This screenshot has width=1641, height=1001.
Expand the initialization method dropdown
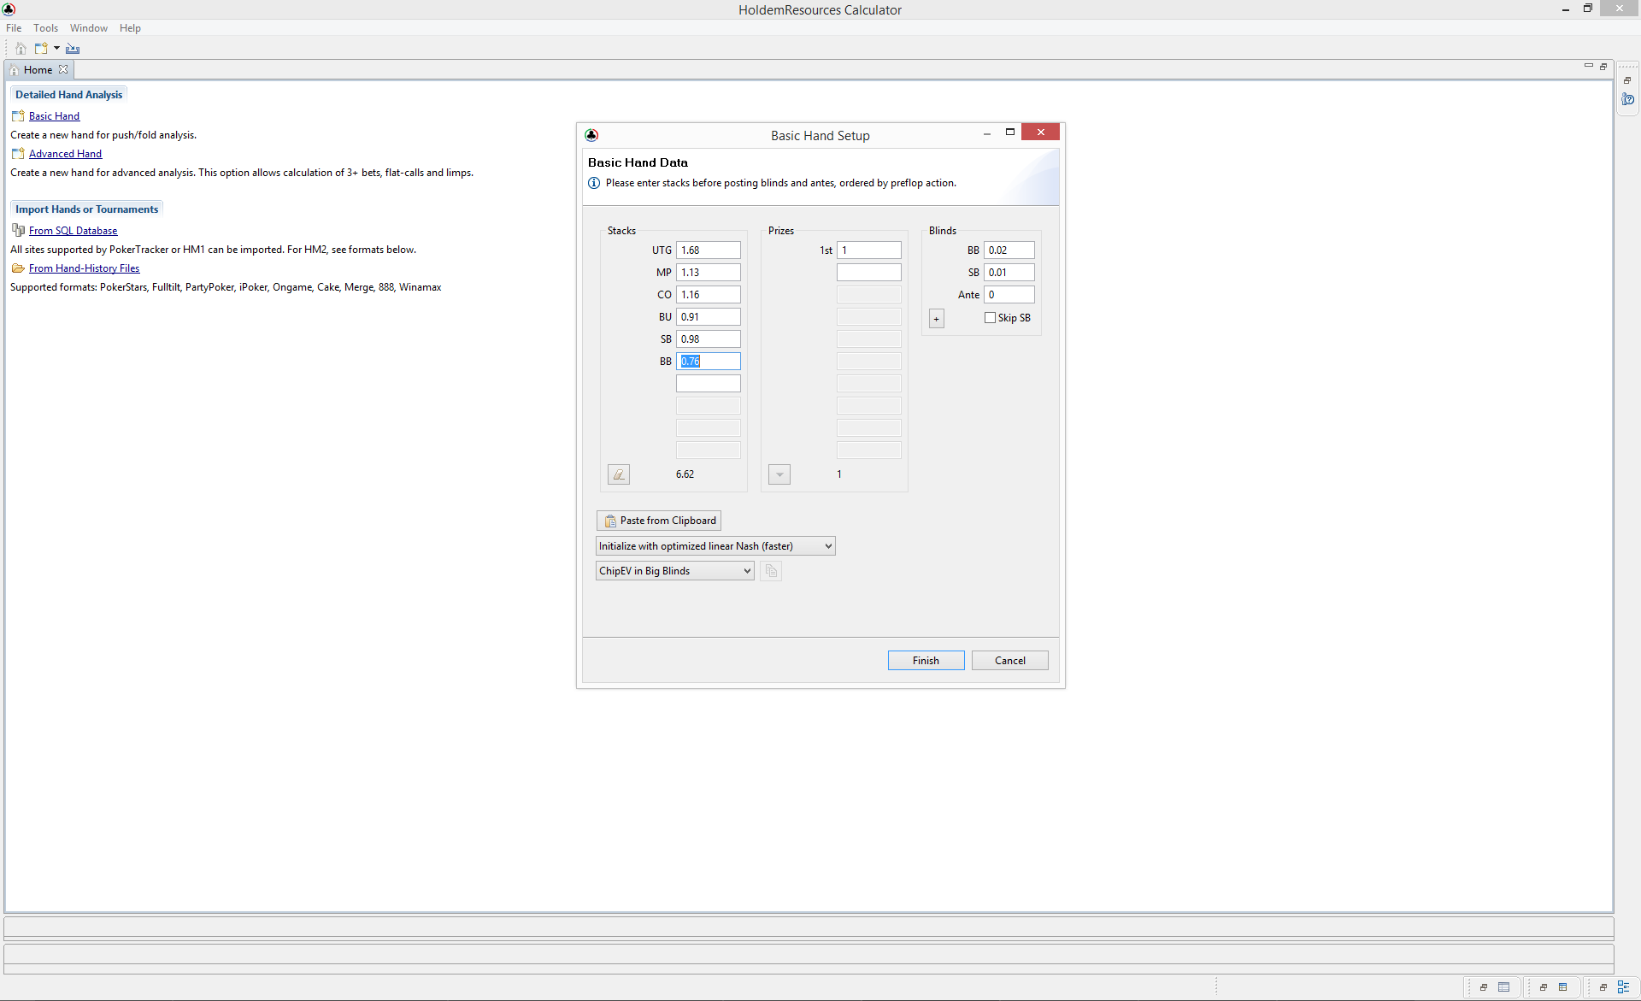(x=826, y=545)
